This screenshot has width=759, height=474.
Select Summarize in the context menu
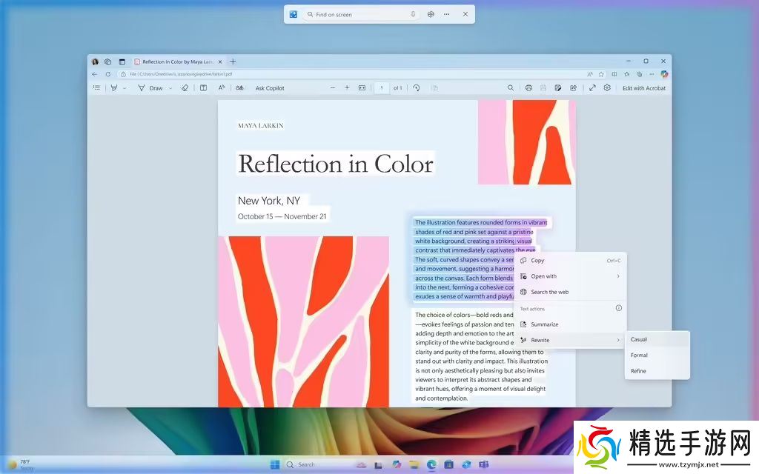point(544,324)
